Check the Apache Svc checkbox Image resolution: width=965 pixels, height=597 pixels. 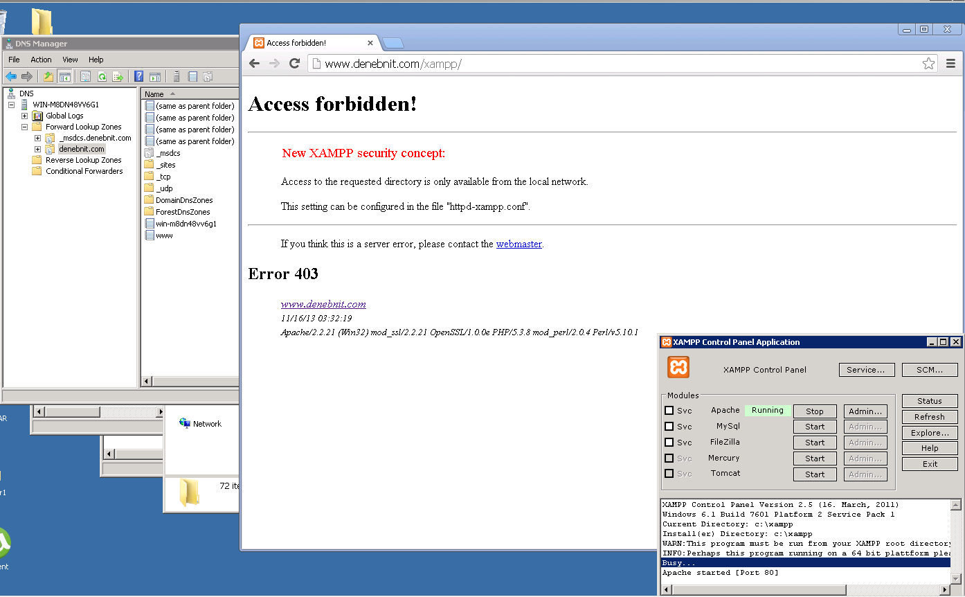pyautogui.click(x=669, y=411)
